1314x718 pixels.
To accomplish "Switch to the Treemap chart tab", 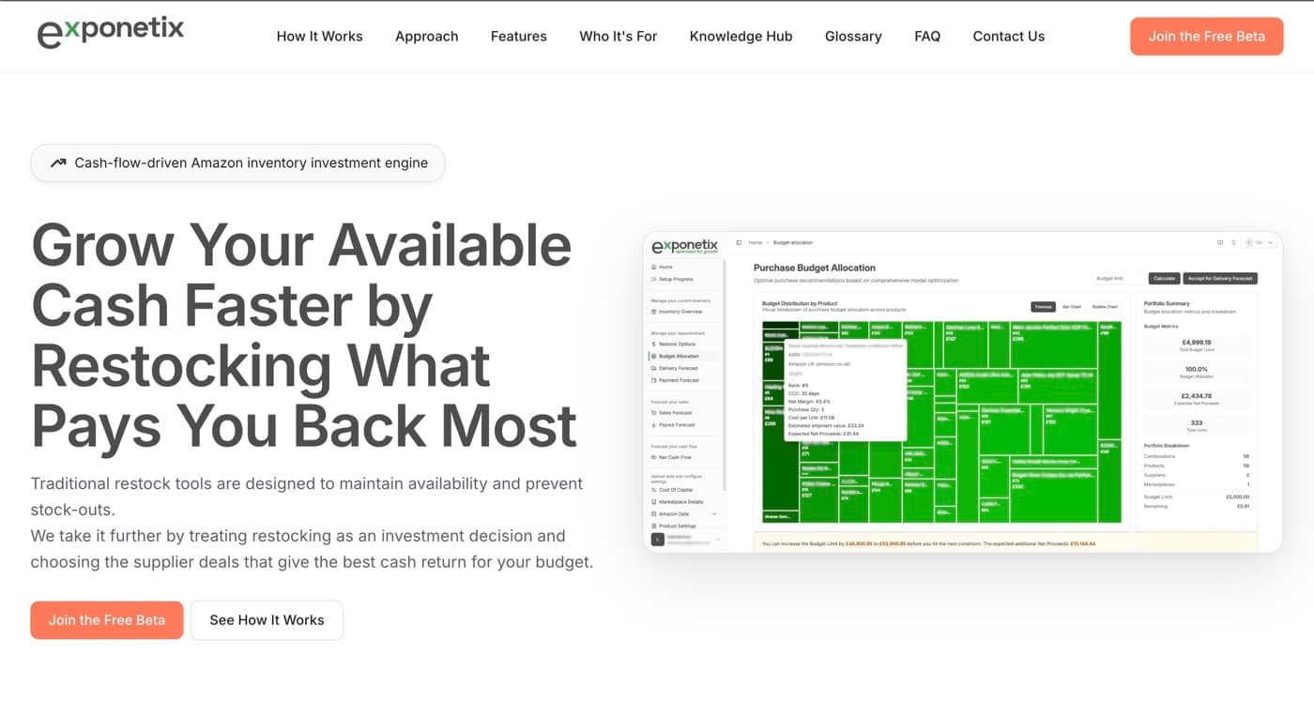I will click(x=1043, y=307).
